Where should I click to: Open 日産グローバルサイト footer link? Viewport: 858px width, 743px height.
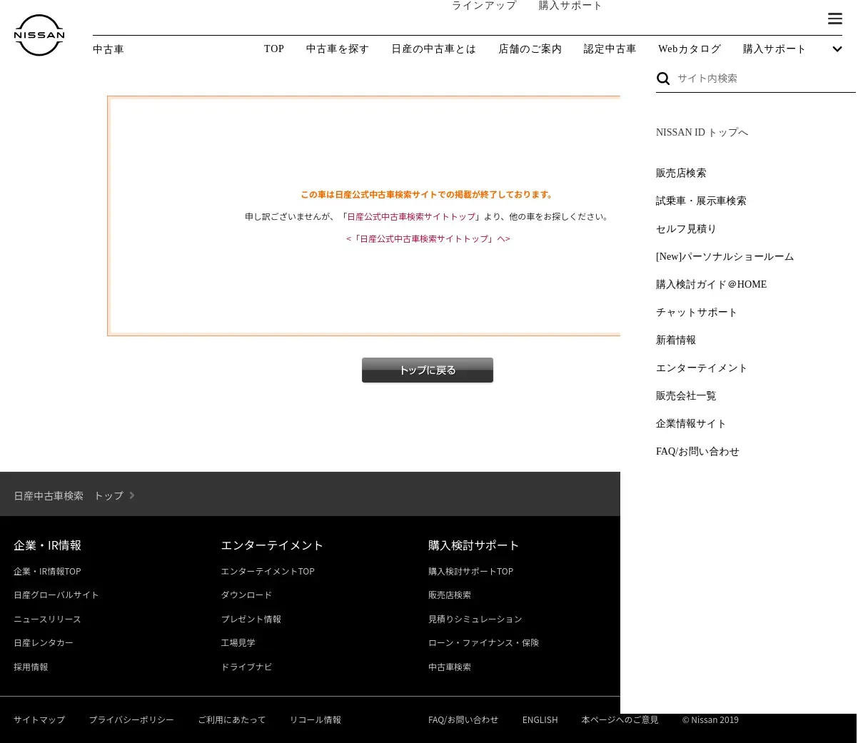56,595
